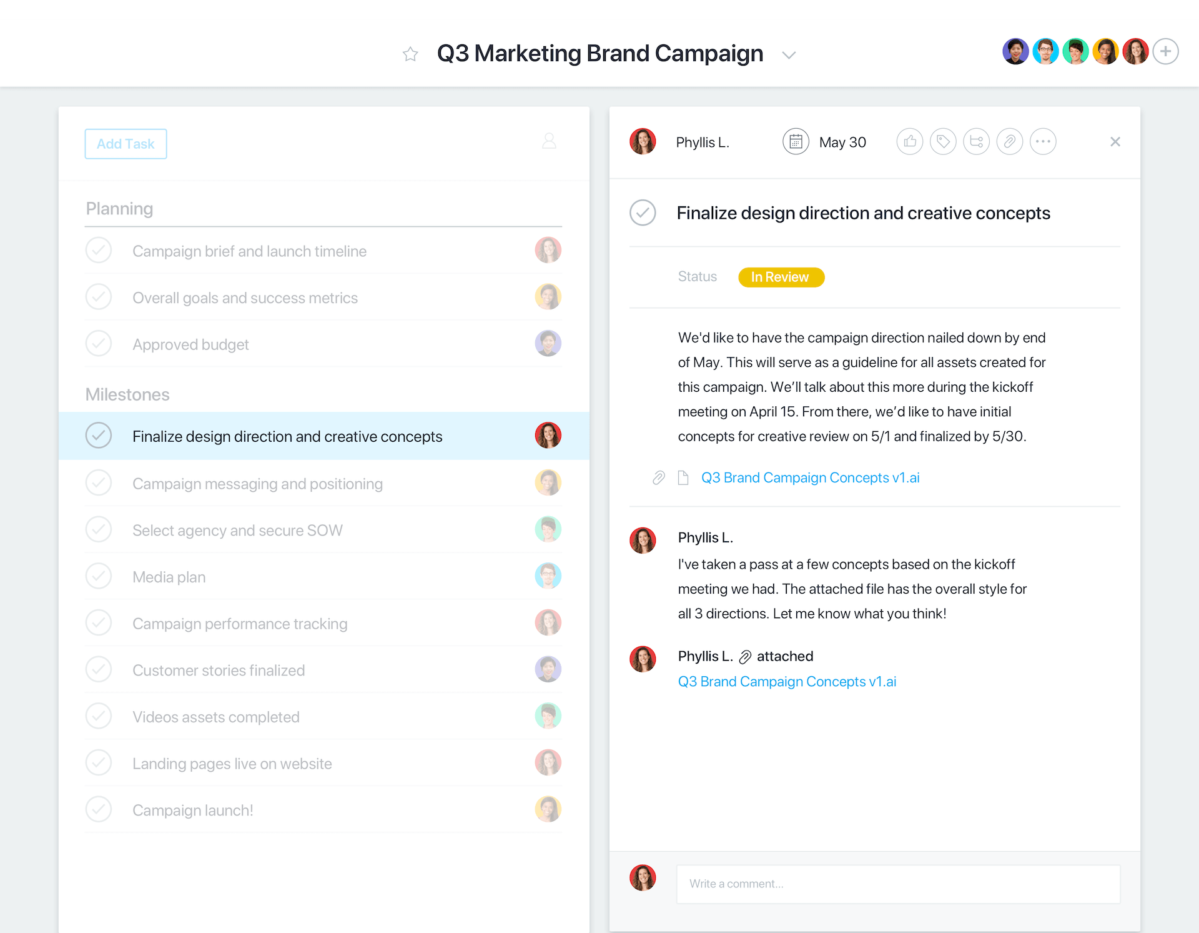The width and height of the screenshot is (1199, 933).
Task: Star the Q3 Marketing Brand Campaign project
Action: [x=410, y=54]
